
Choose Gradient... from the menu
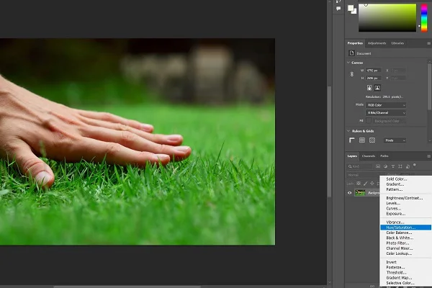[405, 184]
